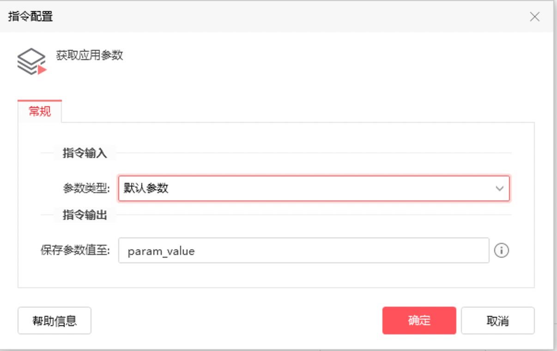
Task: Click the param_value text in output box
Action: [161, 251]
